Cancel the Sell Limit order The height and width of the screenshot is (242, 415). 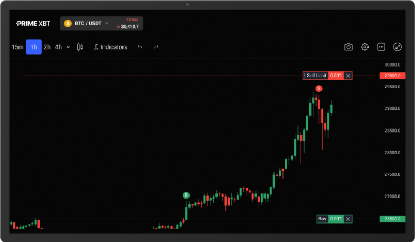(347, 76)
